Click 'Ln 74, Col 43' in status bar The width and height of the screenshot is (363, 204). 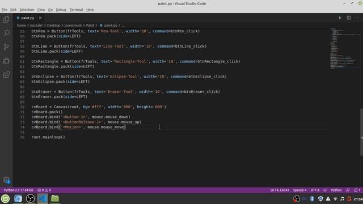[x=280, y=190]
